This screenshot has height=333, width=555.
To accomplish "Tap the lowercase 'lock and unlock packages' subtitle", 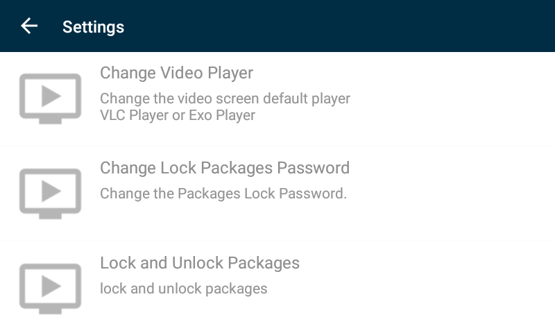I will [183, 289].
